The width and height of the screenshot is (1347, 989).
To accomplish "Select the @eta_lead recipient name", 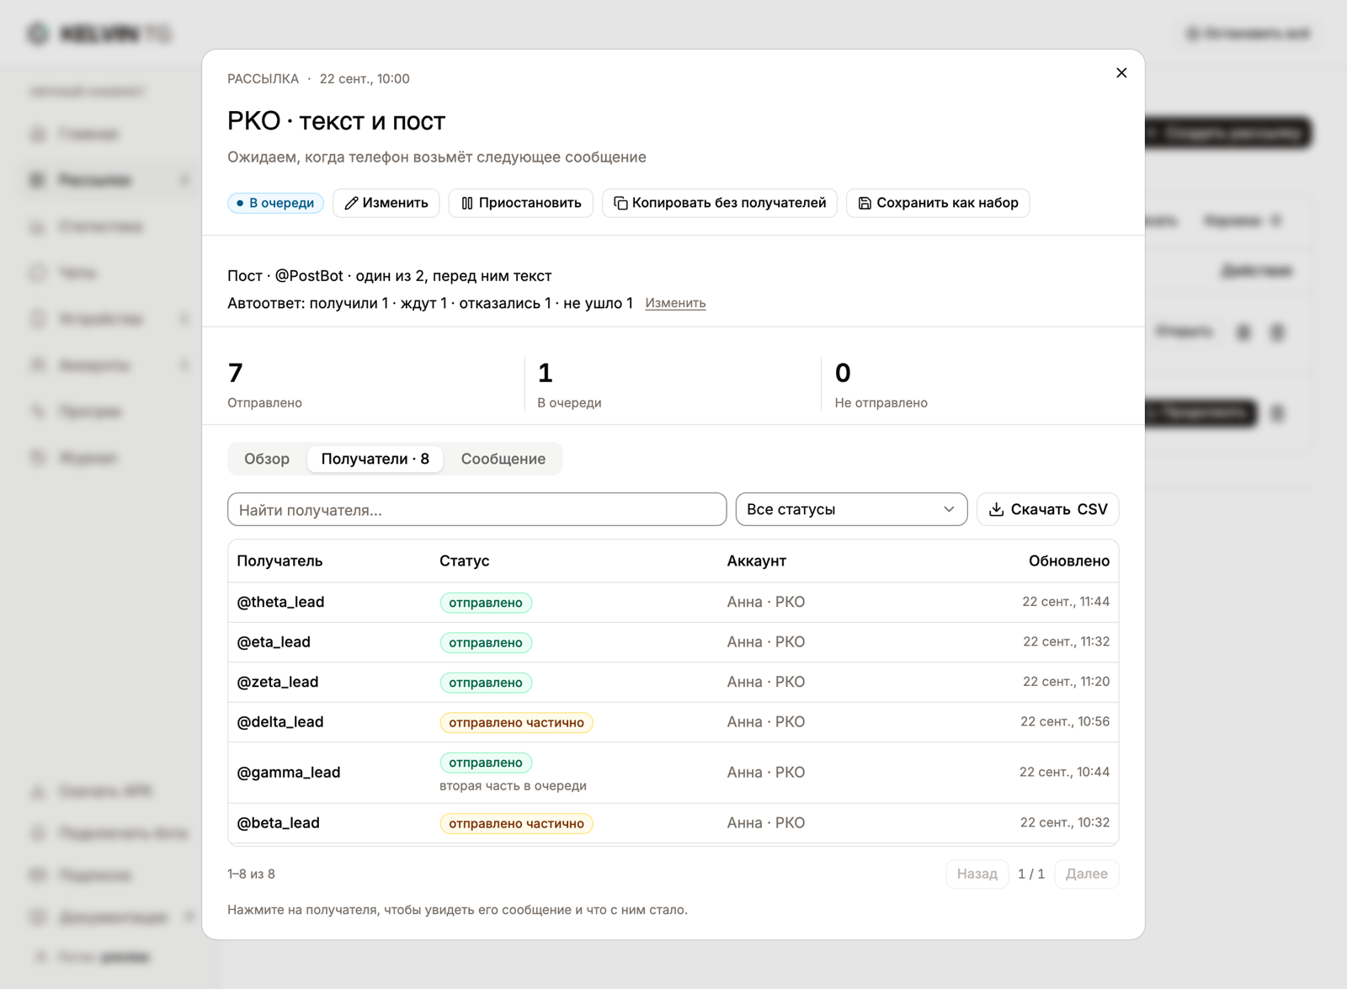I will pyautogui.click(x=274, y=642).
